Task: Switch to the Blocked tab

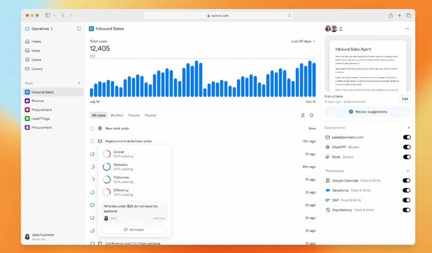Action: tap(117, 115)
